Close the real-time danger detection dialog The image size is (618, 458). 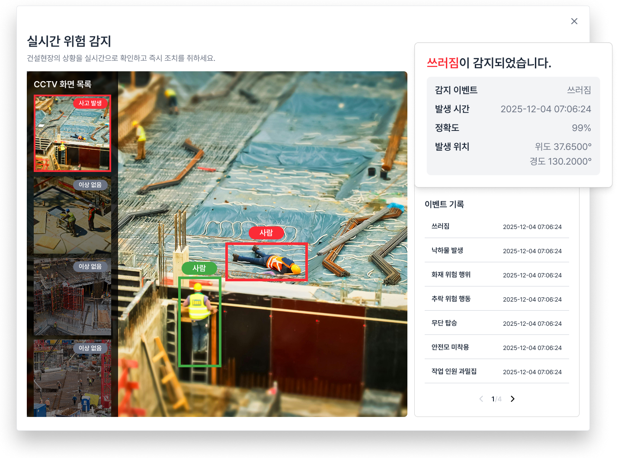(x=574, y=21)
